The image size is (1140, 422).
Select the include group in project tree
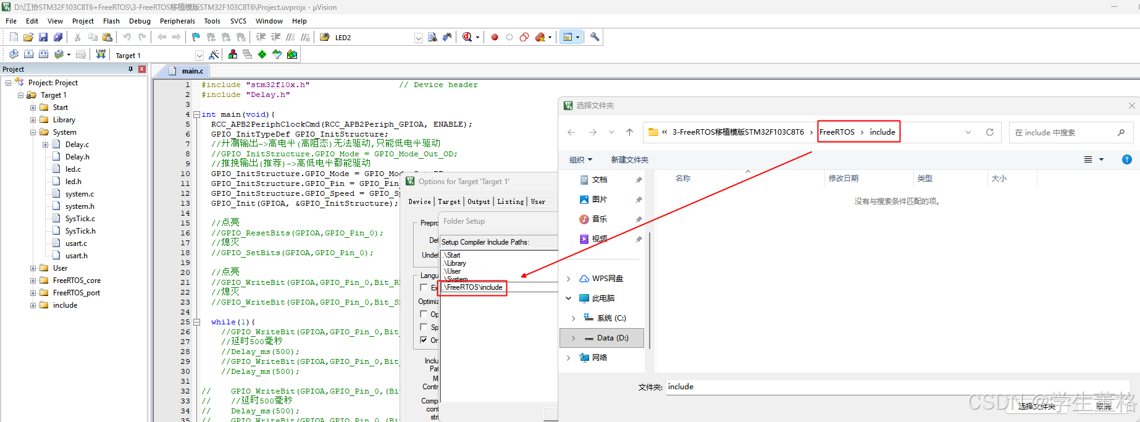click(x=65, y=305)
